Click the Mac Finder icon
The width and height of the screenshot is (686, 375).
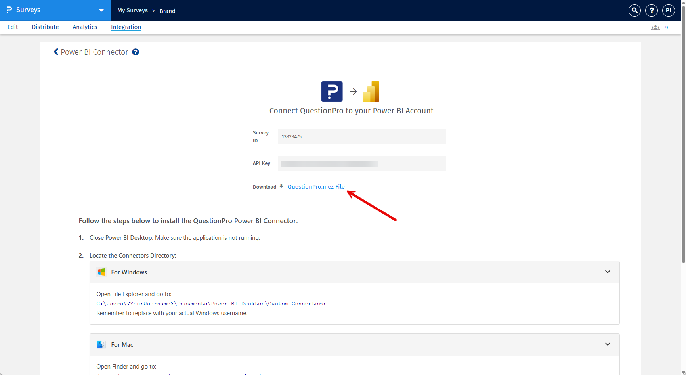coord(101,344)
